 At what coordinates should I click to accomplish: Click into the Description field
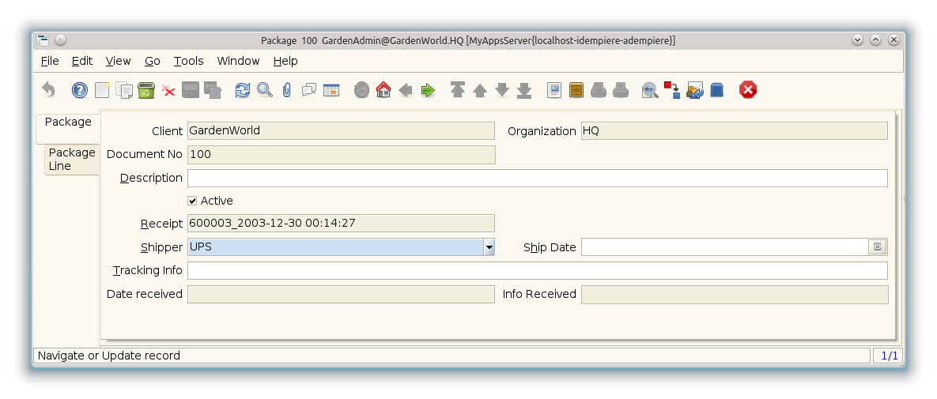click(x=537, y=178)
